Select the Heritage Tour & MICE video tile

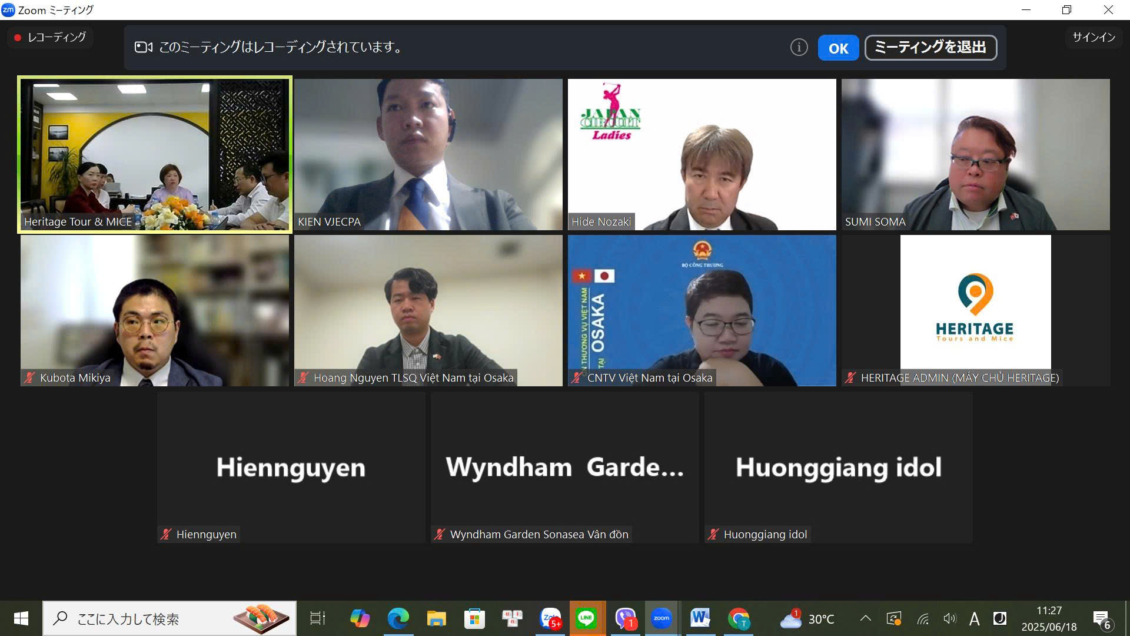tap(155, 154)
